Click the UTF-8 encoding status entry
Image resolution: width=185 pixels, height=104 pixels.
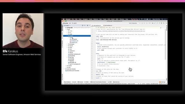[x=143, y=84]
